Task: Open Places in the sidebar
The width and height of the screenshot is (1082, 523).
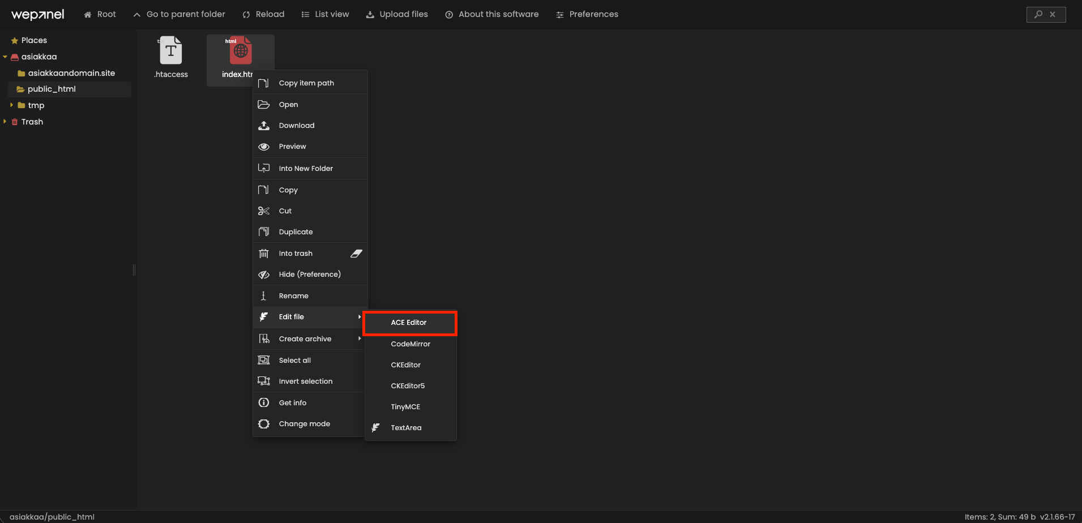Action: click(34, 41)
